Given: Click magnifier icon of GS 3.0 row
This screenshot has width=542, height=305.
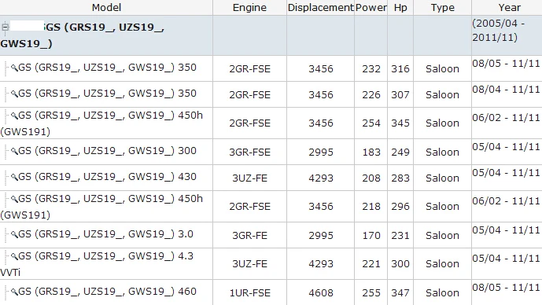Looking at the screenshot, I should coord(14,234).
